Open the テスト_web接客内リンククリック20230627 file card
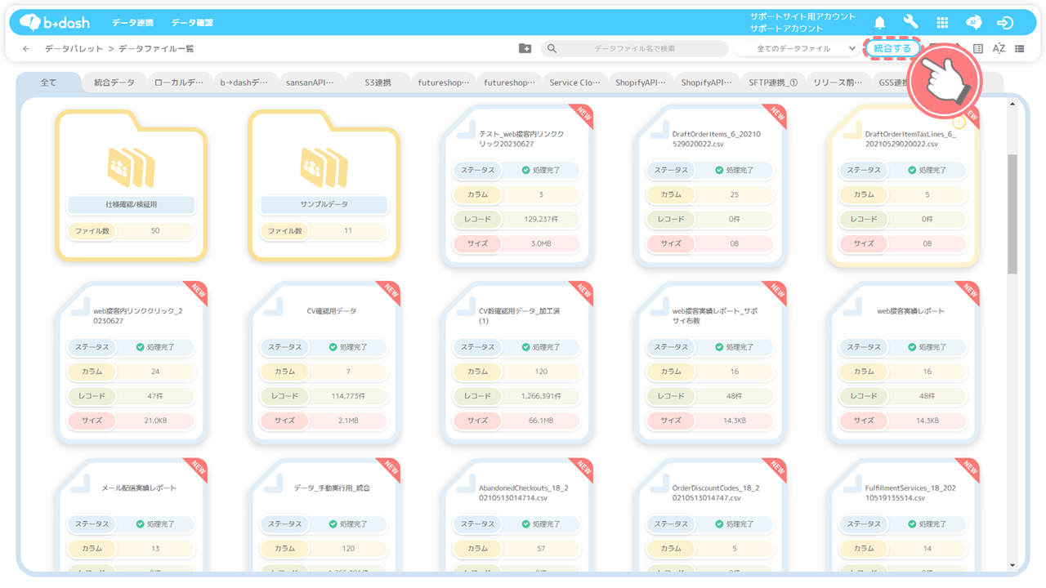Image resolution: width=1046 pixels, height=588 pixels. [x=518, y=185]
